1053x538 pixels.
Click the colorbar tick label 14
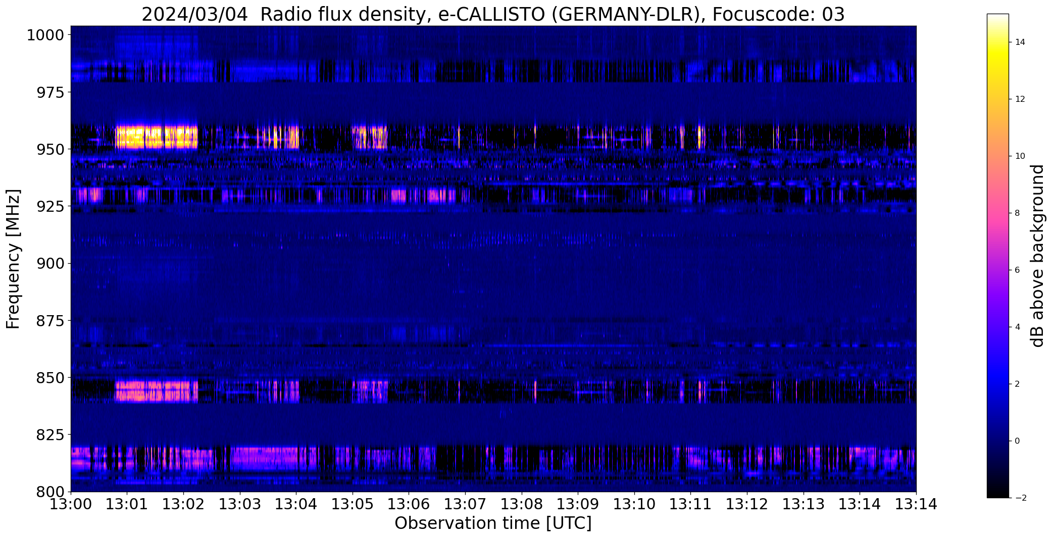pyautogui.click(x=1020, y=42)
